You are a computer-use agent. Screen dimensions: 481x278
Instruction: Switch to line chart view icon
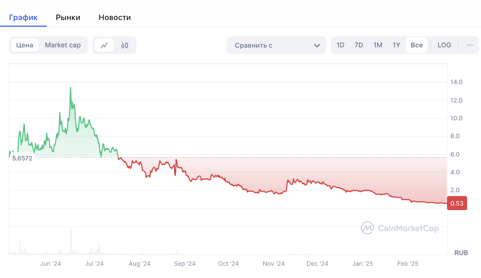(x=104, y=45)
